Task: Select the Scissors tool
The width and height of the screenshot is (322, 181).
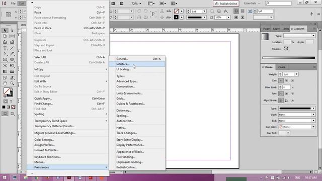Action: pyautogui.click(x=5, y=66)
